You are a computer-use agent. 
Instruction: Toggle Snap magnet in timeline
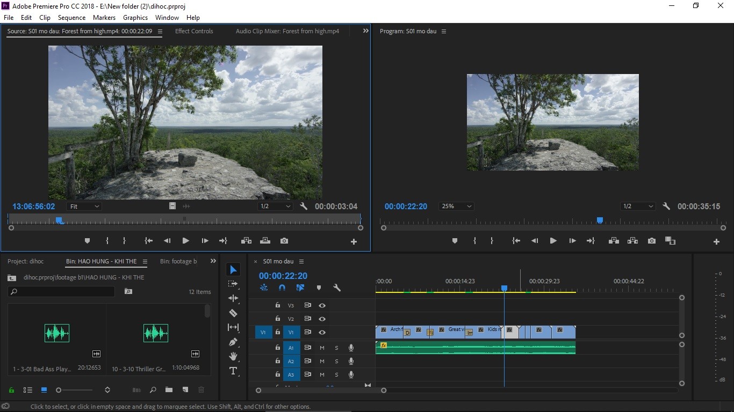pyautogui.click(x=282, y=288)
